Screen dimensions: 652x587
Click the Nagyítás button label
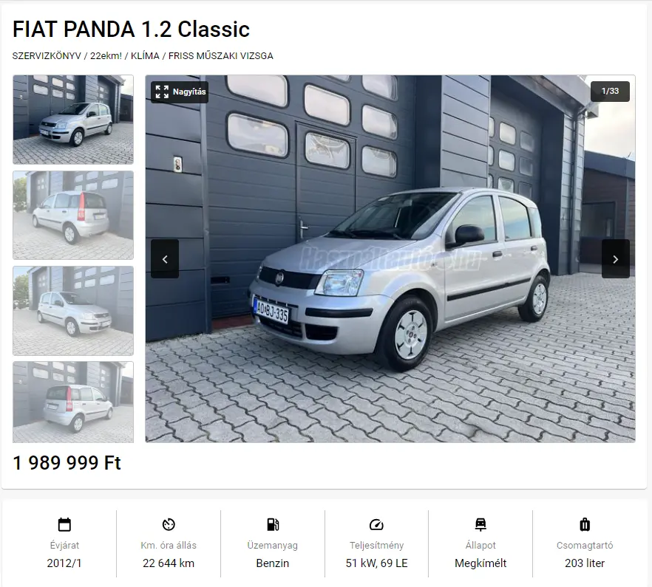tap(189, 92)
